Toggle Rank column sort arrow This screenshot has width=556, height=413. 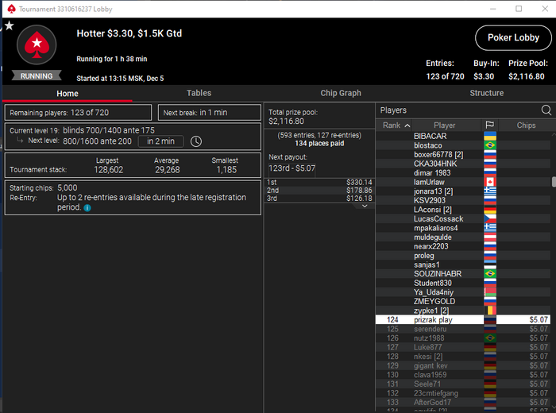tap(407, 125)
